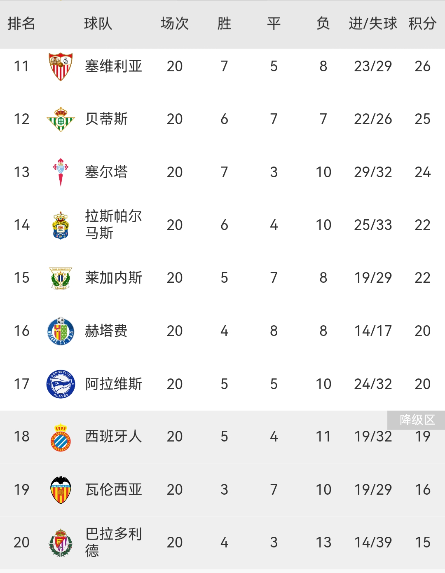Sort table by 排名 column header
The height and width of the screenshot is (573, 445).
(21, 23)
